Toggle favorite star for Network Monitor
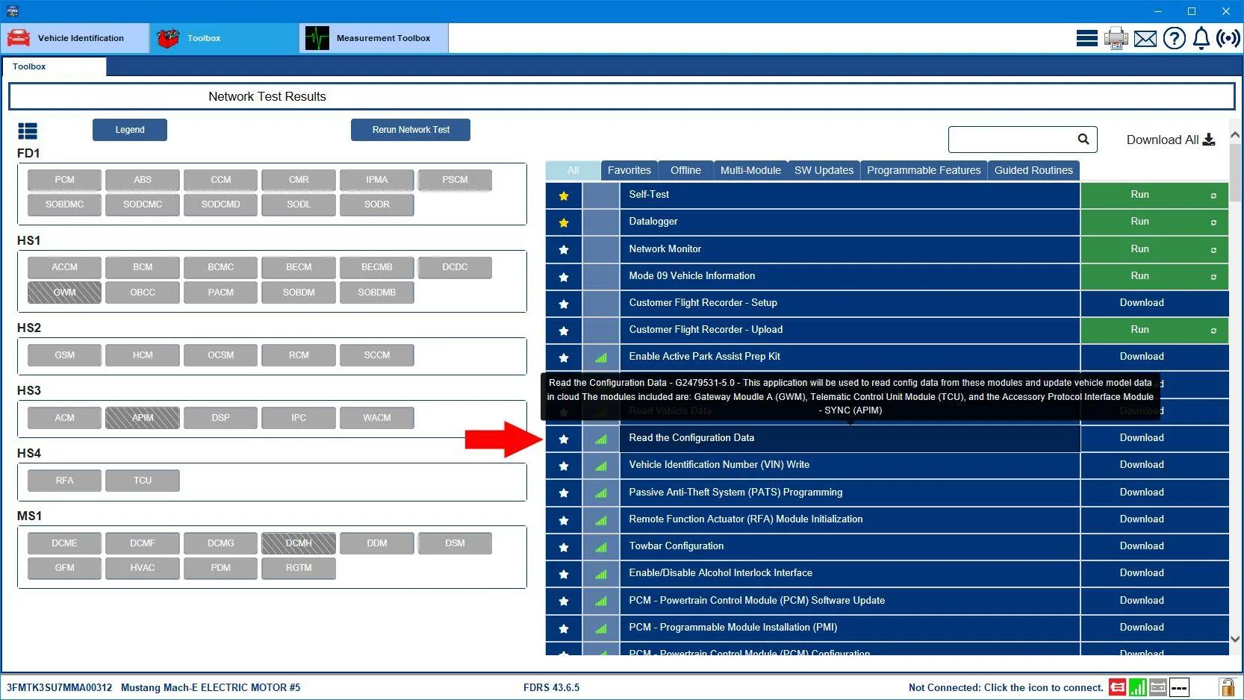This screenshot has width=1244, height=700. click(564, 249)
